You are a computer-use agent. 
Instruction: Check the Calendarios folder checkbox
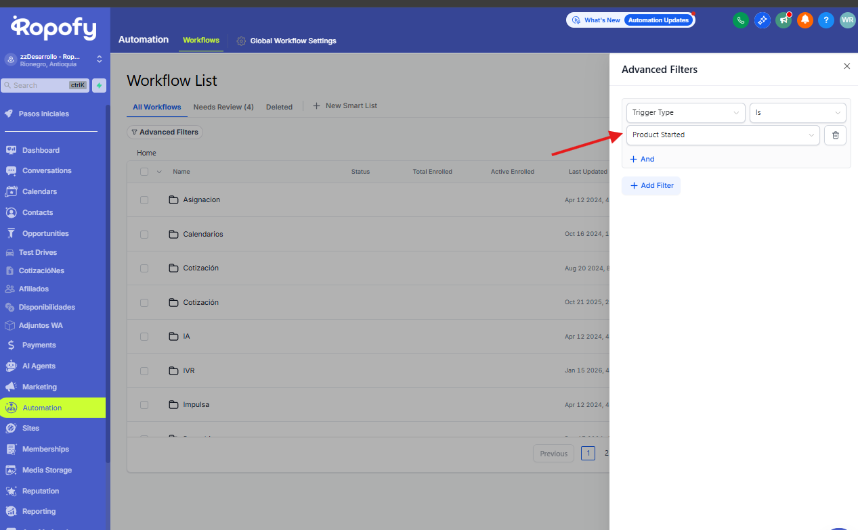click(144, 235)
